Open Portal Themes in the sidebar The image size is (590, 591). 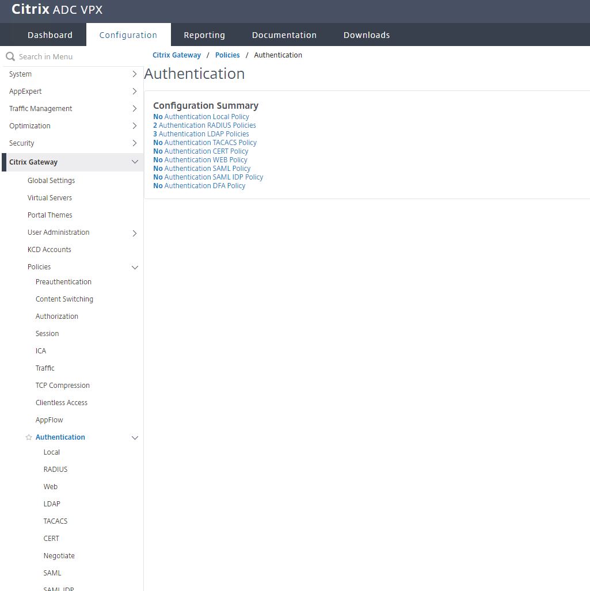pyautogui.click(x=50, y=215)
